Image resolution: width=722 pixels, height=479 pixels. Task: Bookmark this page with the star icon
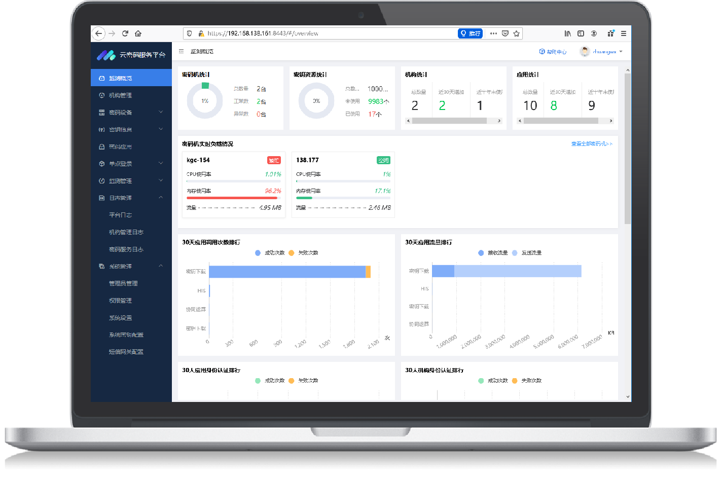coord(516,33)
